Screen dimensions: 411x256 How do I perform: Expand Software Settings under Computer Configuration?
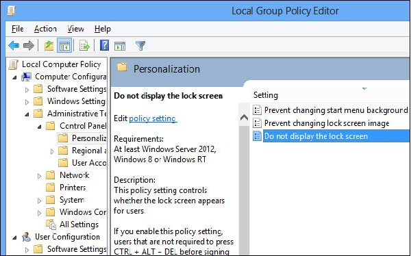[x=27, y=90]
